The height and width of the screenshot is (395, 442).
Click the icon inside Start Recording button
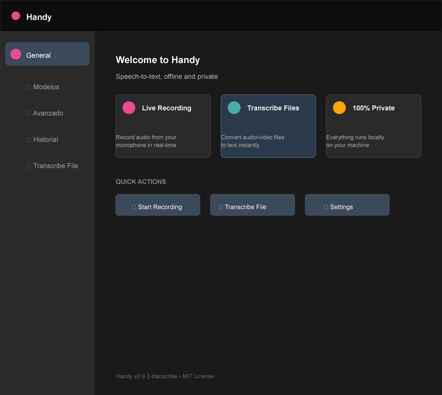coord(134,207)
